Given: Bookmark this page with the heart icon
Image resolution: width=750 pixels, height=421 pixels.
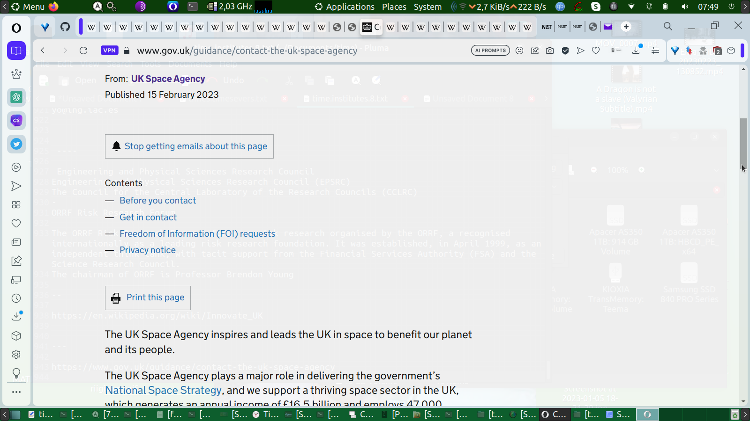Looking at the screenshot, I should tap(596, 51).
